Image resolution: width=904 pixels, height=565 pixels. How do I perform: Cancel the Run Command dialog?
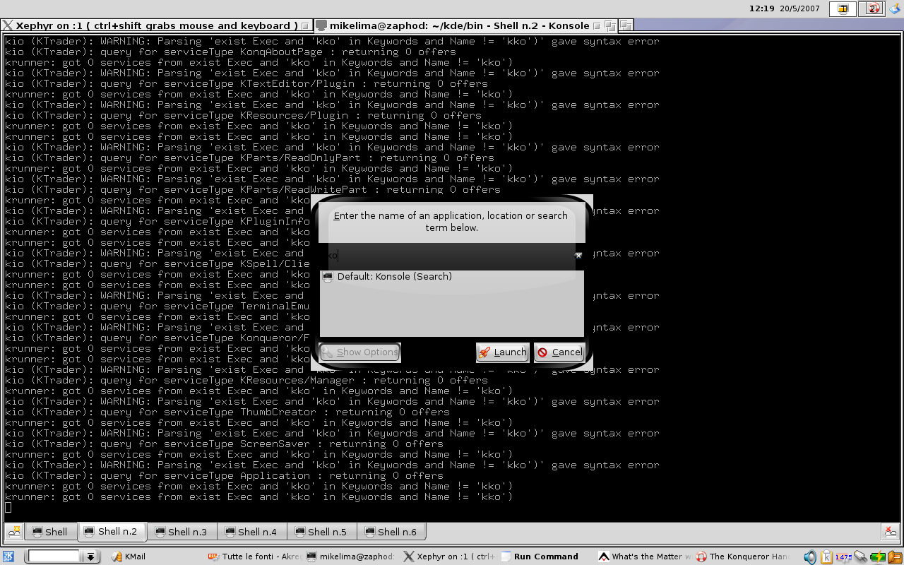point(559,352)
